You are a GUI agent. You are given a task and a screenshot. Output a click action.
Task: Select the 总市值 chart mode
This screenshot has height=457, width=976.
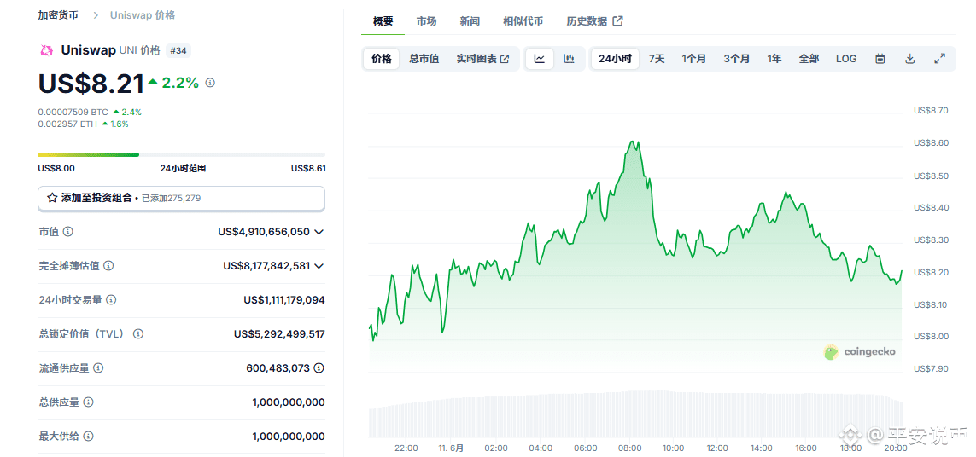[x=424, y=59]
